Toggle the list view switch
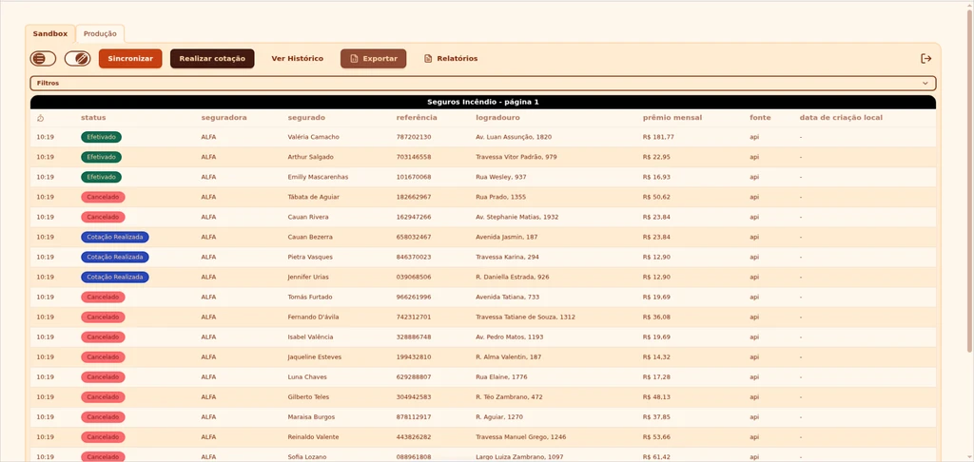 (43, 58)
